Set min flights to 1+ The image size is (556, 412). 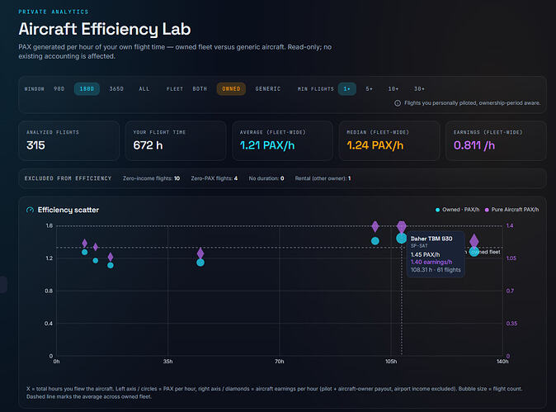(x=346, y=88)
